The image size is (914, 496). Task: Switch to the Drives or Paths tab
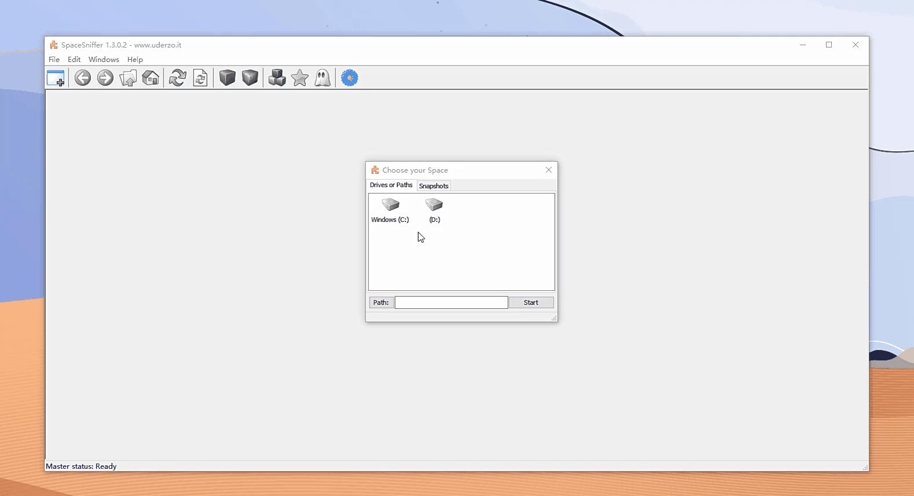391,185
